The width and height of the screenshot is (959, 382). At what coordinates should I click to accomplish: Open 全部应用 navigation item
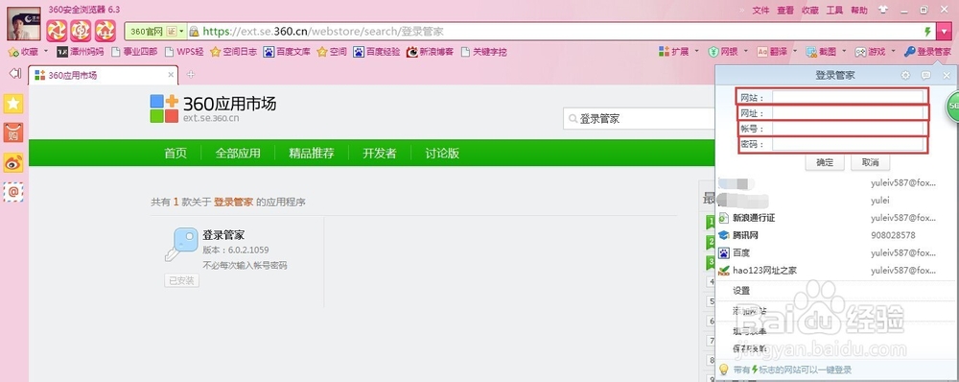[238, 153]
